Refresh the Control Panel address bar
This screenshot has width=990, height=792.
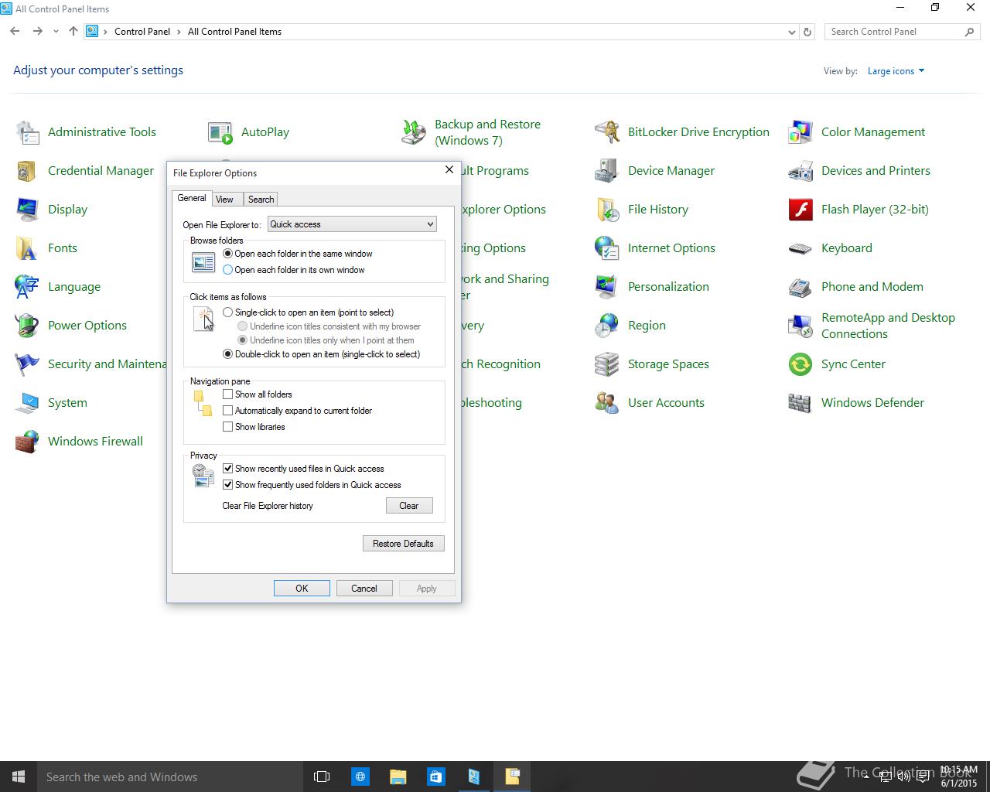pos(807,32)
